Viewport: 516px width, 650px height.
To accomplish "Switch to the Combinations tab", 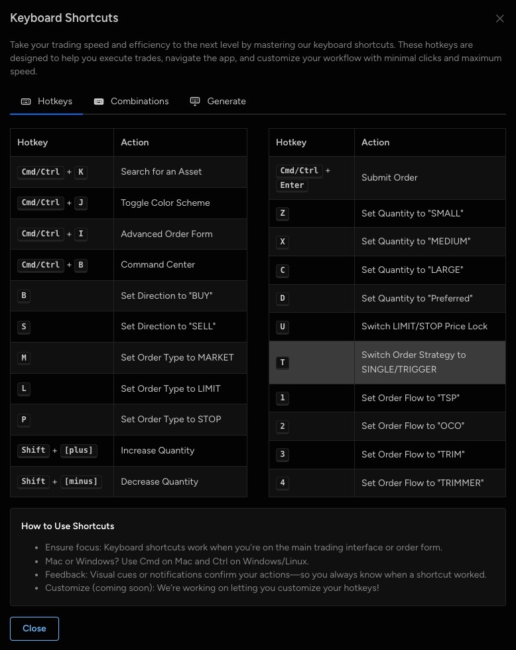I will (139, 102).
